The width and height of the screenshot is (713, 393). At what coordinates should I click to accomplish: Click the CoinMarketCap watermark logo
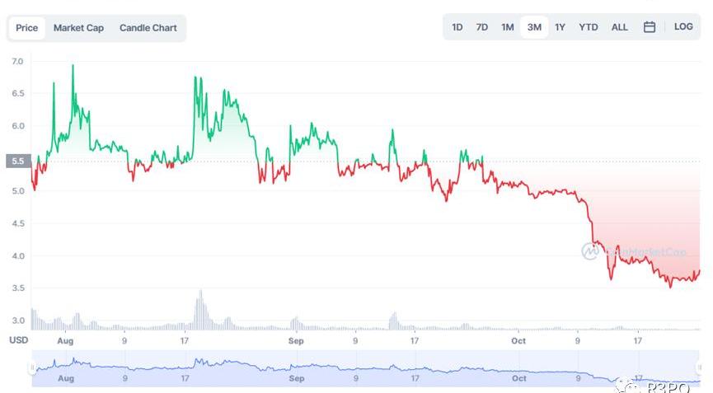[x=590, y=251]
